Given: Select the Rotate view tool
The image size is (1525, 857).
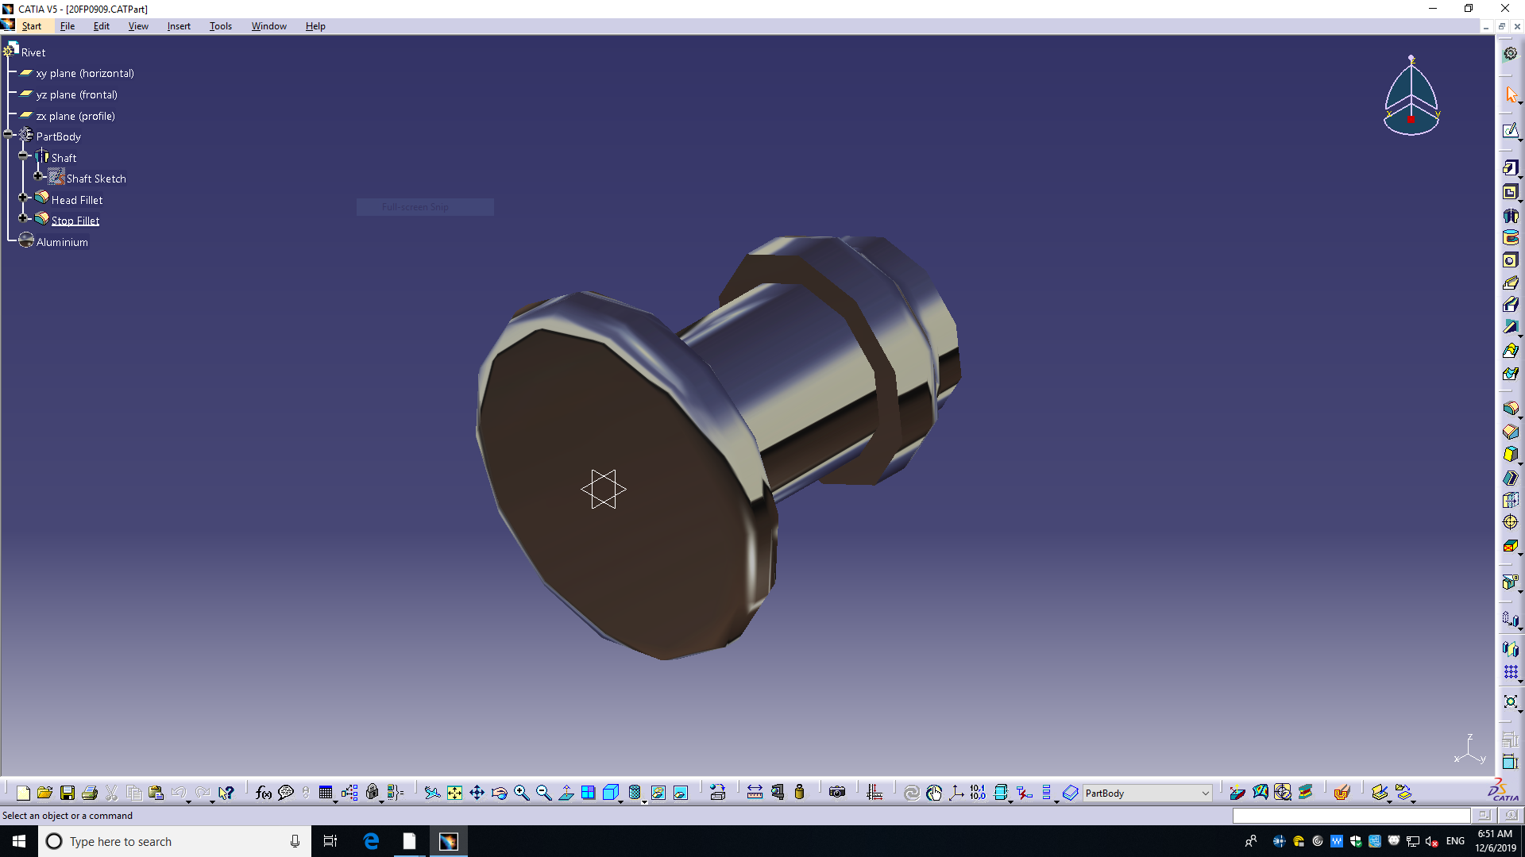Looking at the screenshot, I should point(499,793).
